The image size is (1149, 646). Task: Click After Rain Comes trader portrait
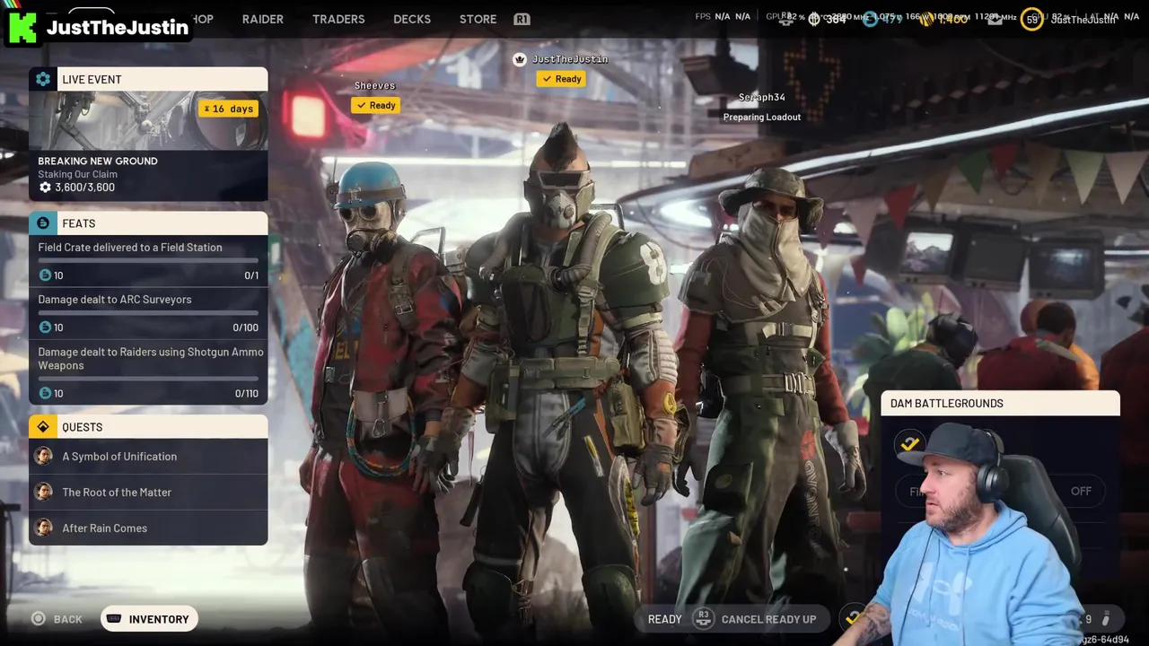tap(42, 528)
